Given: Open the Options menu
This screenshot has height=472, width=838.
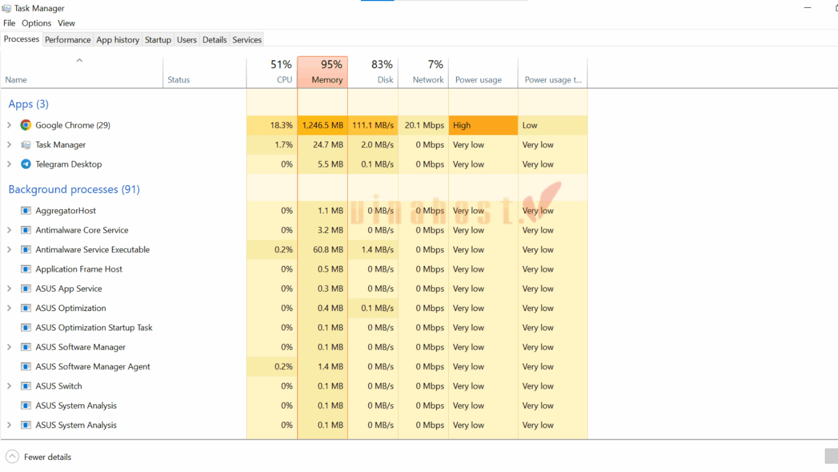Looking at the screenshot, I should coord(37,23).
